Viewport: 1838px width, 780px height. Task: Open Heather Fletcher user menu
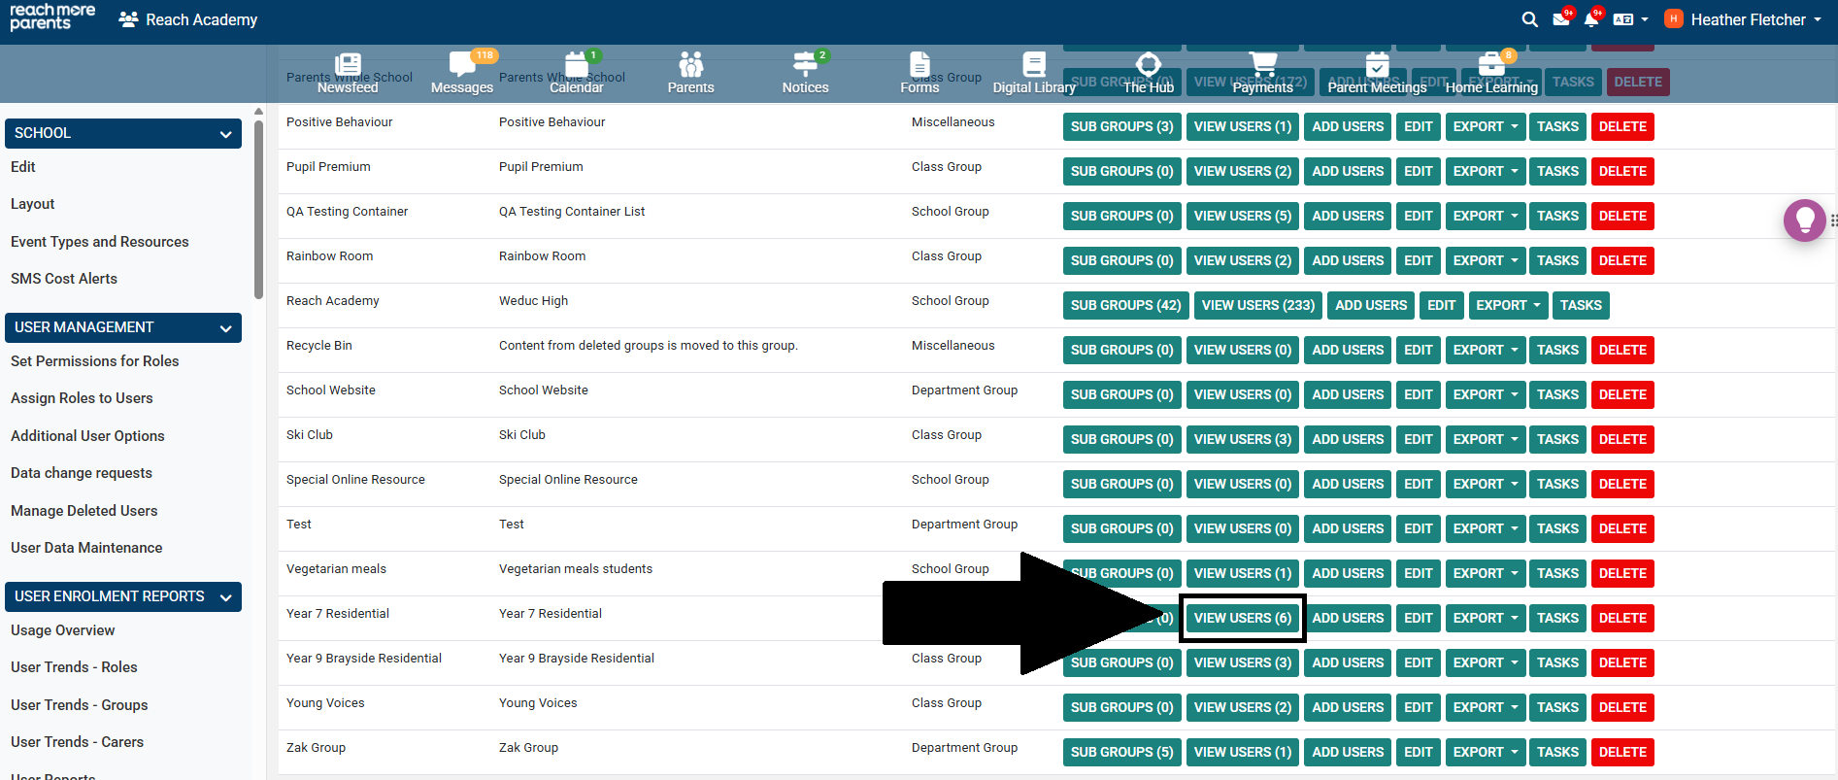click(1748, 19)
